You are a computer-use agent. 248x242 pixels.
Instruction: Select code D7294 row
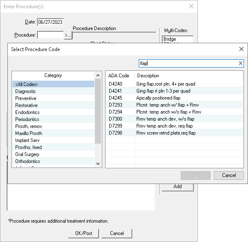[175, 112]
